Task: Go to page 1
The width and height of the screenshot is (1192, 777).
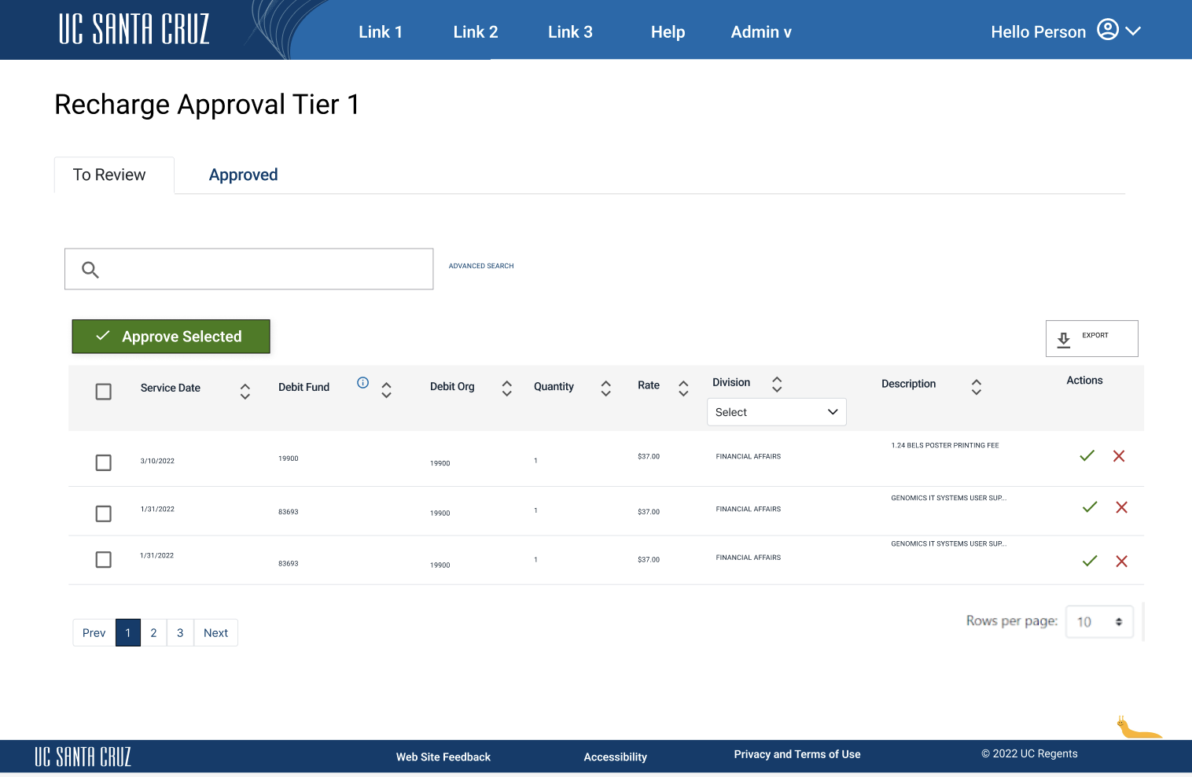Action: [x=128, y=633]
